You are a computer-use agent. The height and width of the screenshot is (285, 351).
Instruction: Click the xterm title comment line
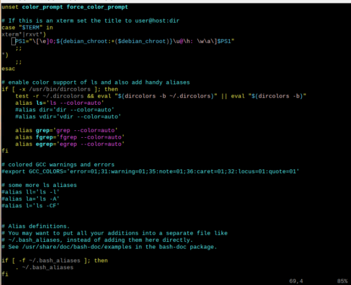point(91,21)
